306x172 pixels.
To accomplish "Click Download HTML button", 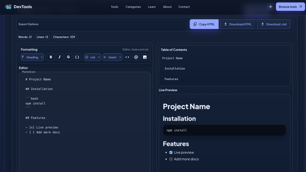I will point(238,24).
